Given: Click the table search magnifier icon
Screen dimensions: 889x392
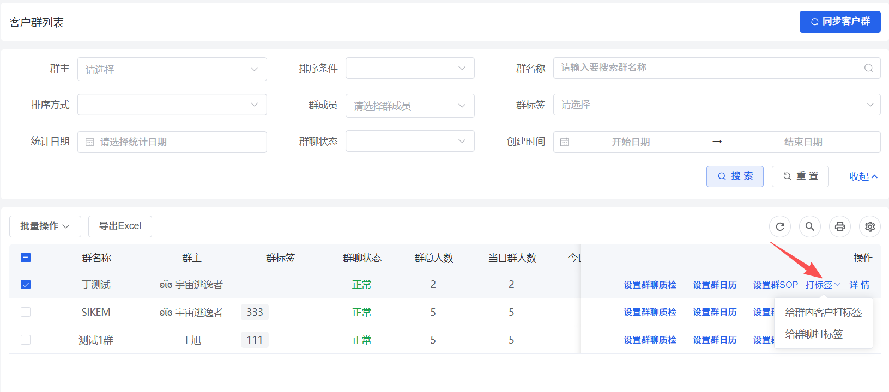Looking at the screenshot, I should (810, 226).
